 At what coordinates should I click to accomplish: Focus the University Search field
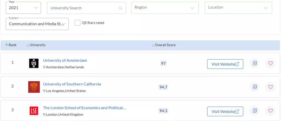(x=83, y=8)
